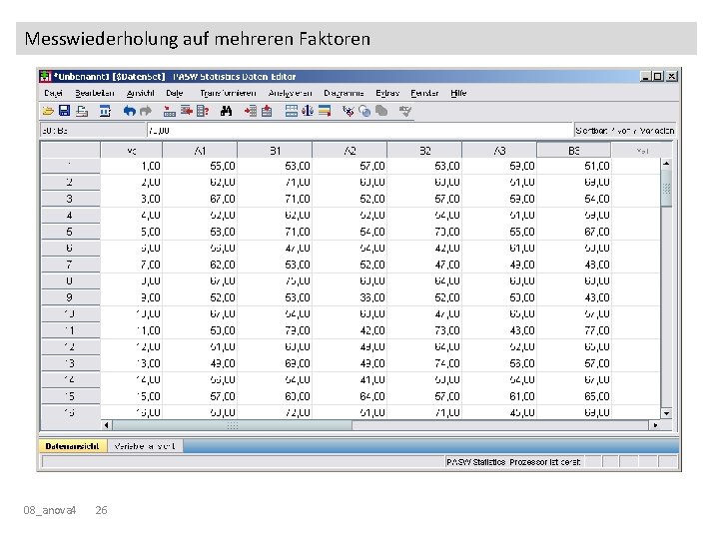Click the Select cases icon

pos(325,111)
